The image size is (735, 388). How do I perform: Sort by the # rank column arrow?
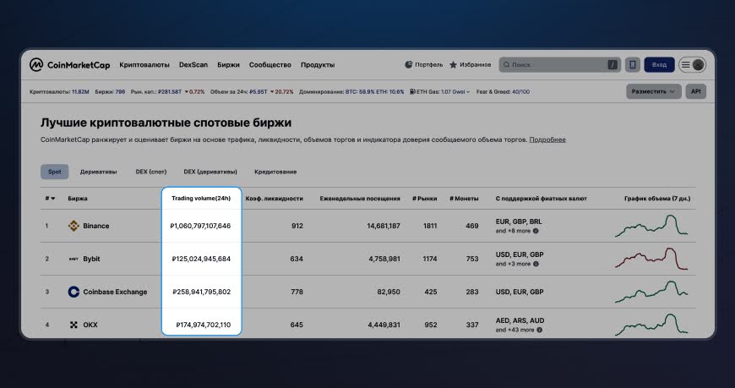pos(53,199)
